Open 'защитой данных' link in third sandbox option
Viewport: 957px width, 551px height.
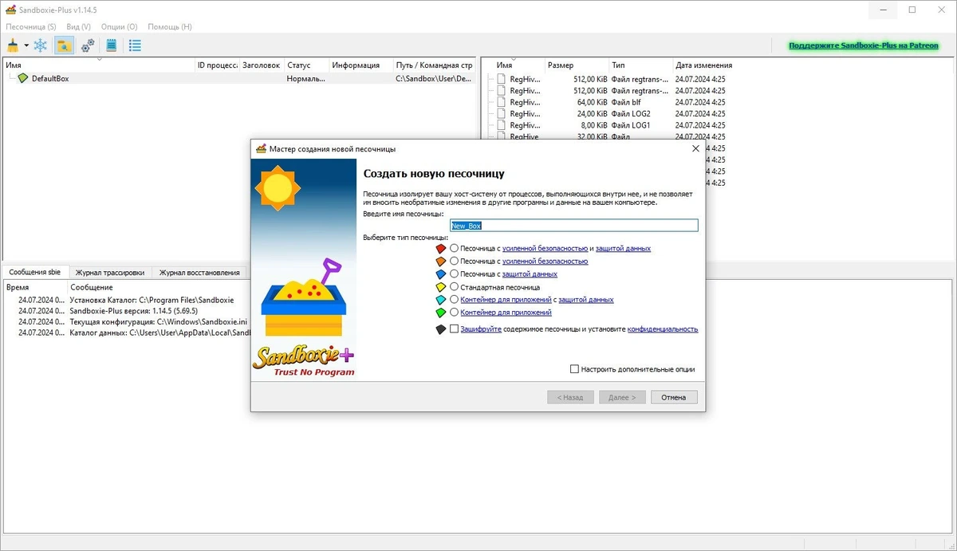click(530, 274)
